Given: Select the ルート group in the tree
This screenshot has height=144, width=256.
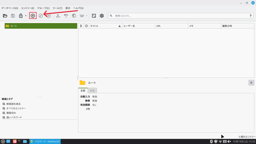Looking at the screenshot, I should click(x=14, y=26).
